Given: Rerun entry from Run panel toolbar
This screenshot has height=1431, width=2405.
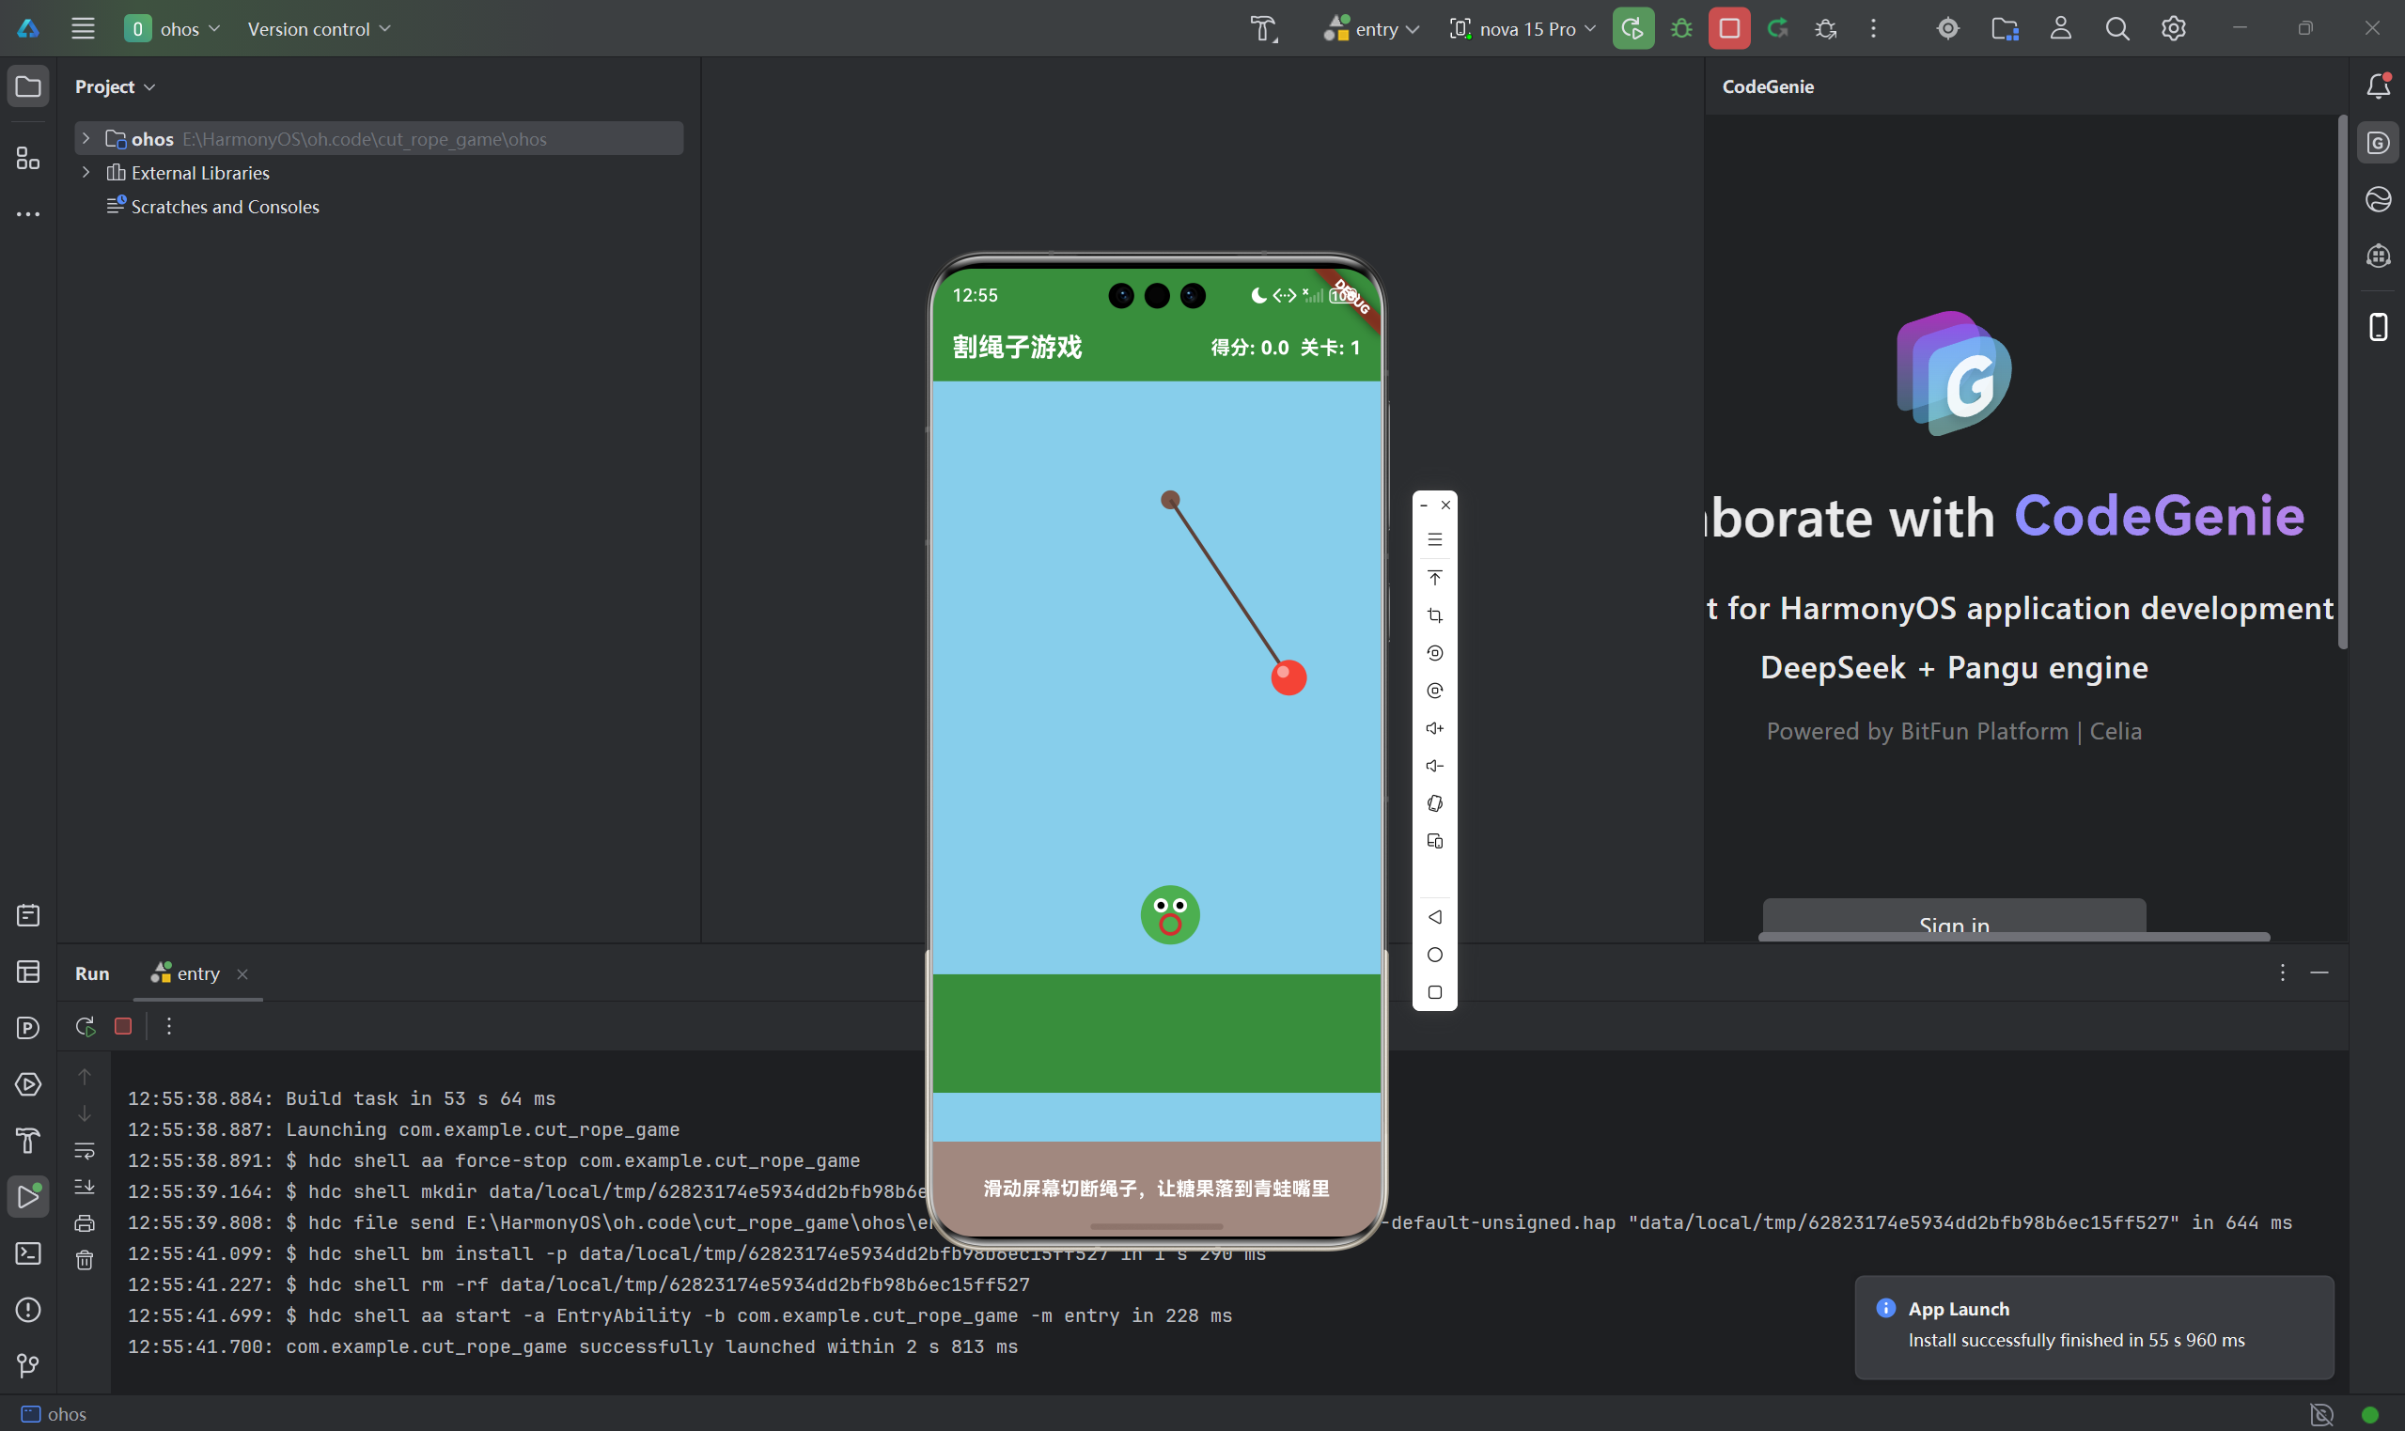Looking at the screenshot, I should tap(85, 1026).
